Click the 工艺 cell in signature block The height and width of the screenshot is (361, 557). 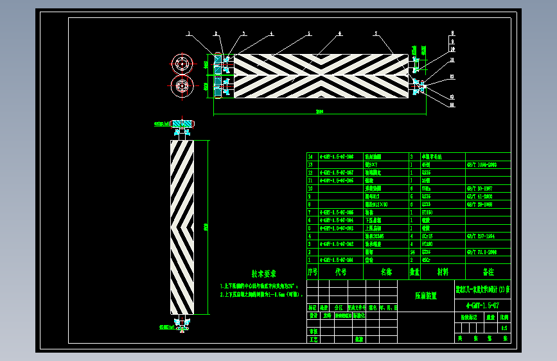click(x=314, y=339)
